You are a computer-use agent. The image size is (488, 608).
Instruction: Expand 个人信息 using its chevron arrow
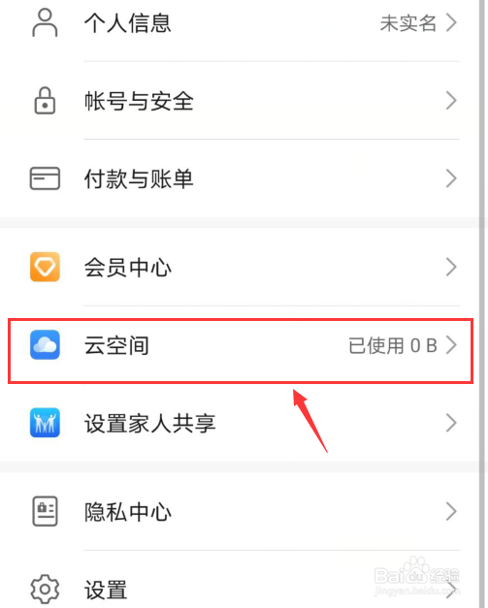tap(451, 23)
